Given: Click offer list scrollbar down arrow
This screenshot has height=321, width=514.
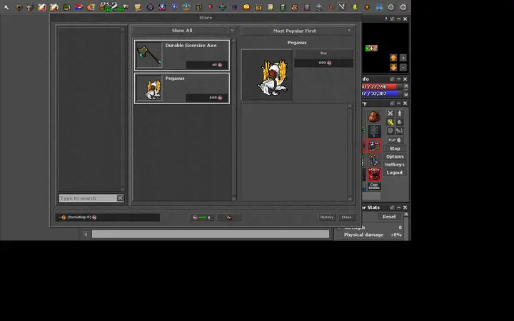Looking at the screenshot, I should click(233, 198).
